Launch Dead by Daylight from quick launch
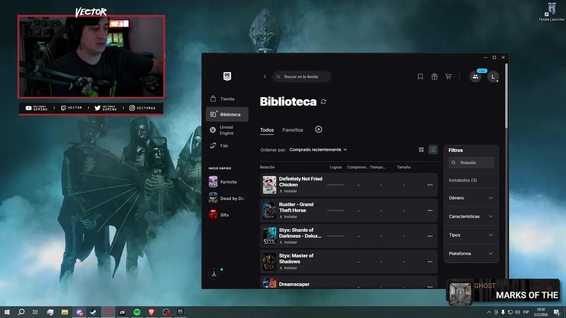This screenshot has height=318, width=566. tap(227, 198)
